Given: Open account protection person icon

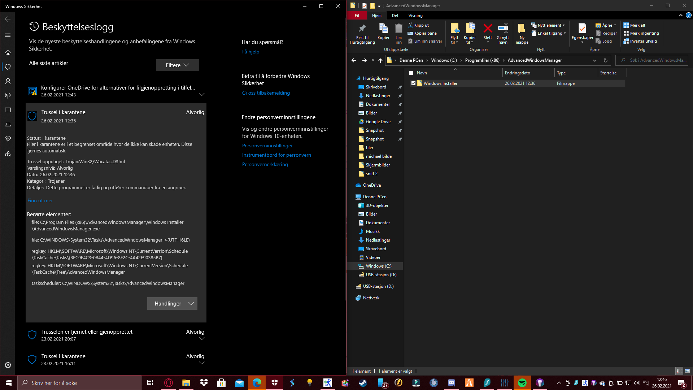Looking at the screenshot, I should click(8, 81).
